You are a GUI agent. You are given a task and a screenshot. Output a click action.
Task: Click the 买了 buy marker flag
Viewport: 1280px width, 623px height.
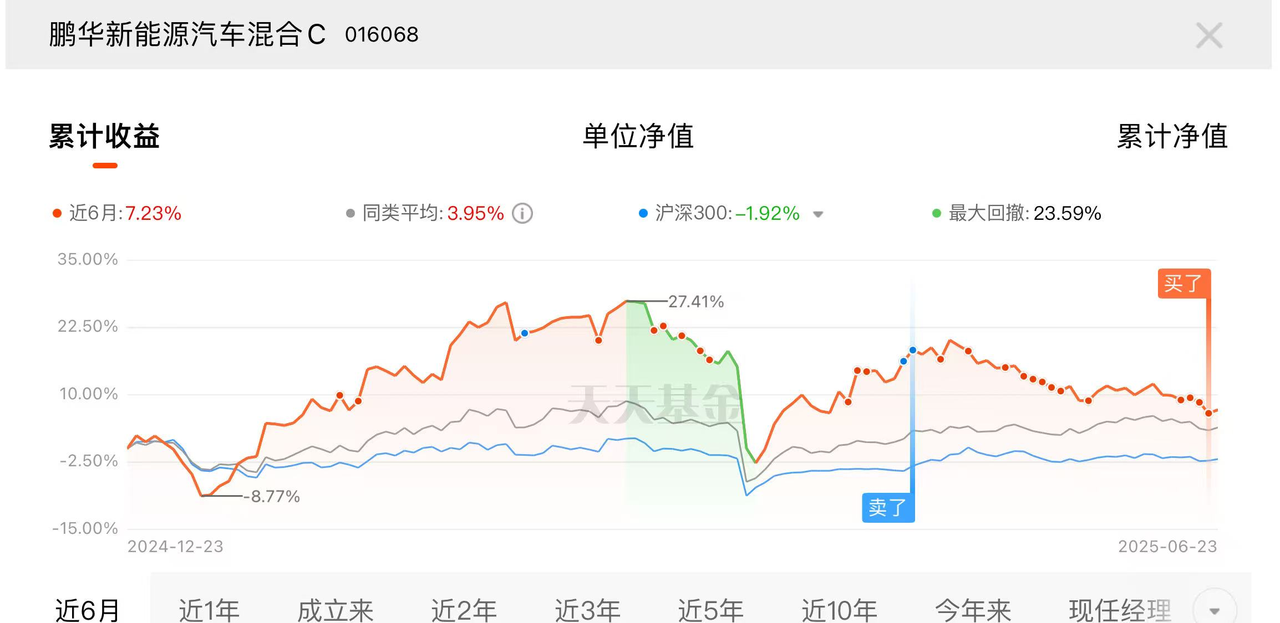[1184, 284]
